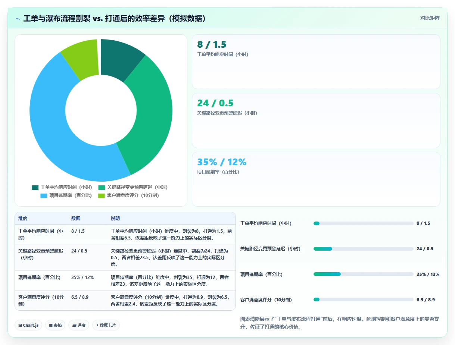455x345 pixels.
Task: Click the 35% / 12% card value
Action: (222, 162)
